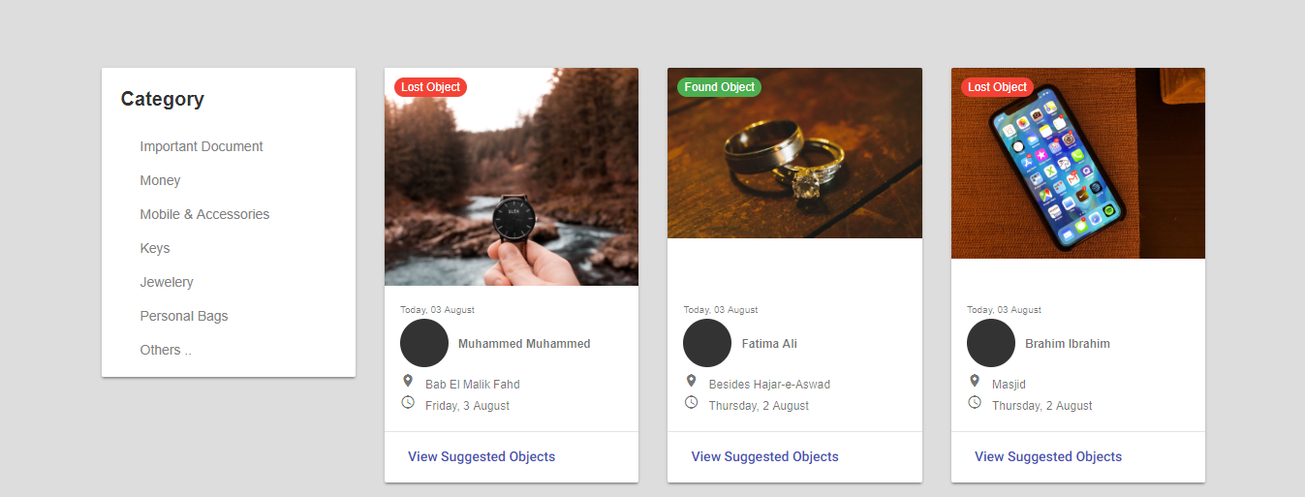View Suggested Objects for the rings card

tap(765, 456)
